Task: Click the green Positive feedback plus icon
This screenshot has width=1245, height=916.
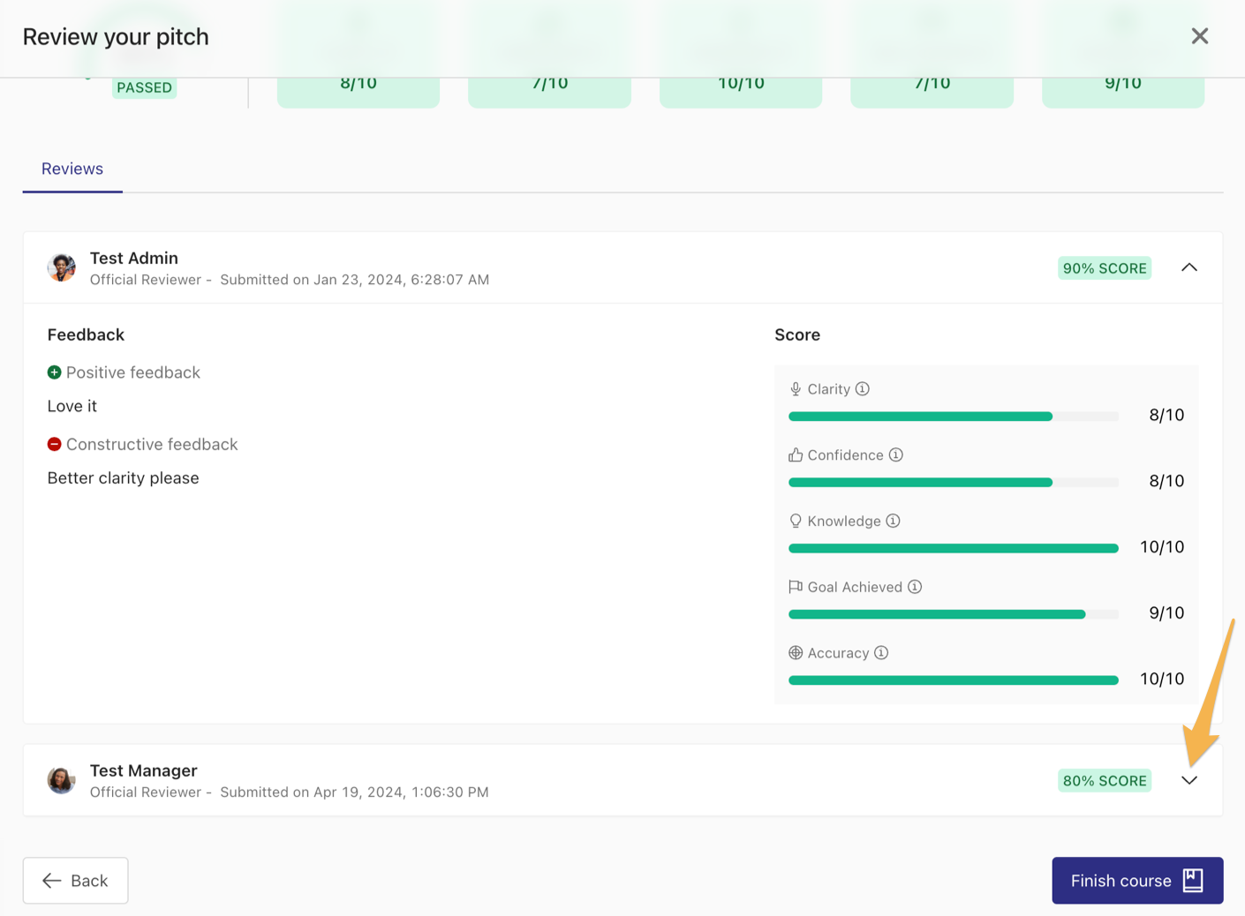Action: (54, 372)
